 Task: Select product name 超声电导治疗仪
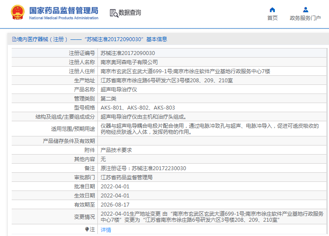119,90
